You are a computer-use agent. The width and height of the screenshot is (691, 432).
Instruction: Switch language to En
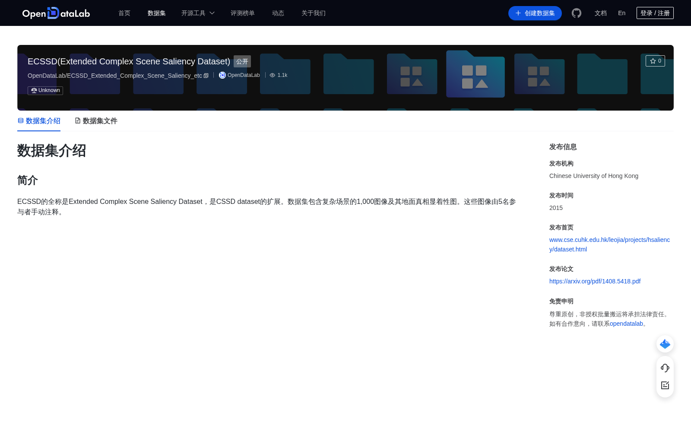click(622, 13)
